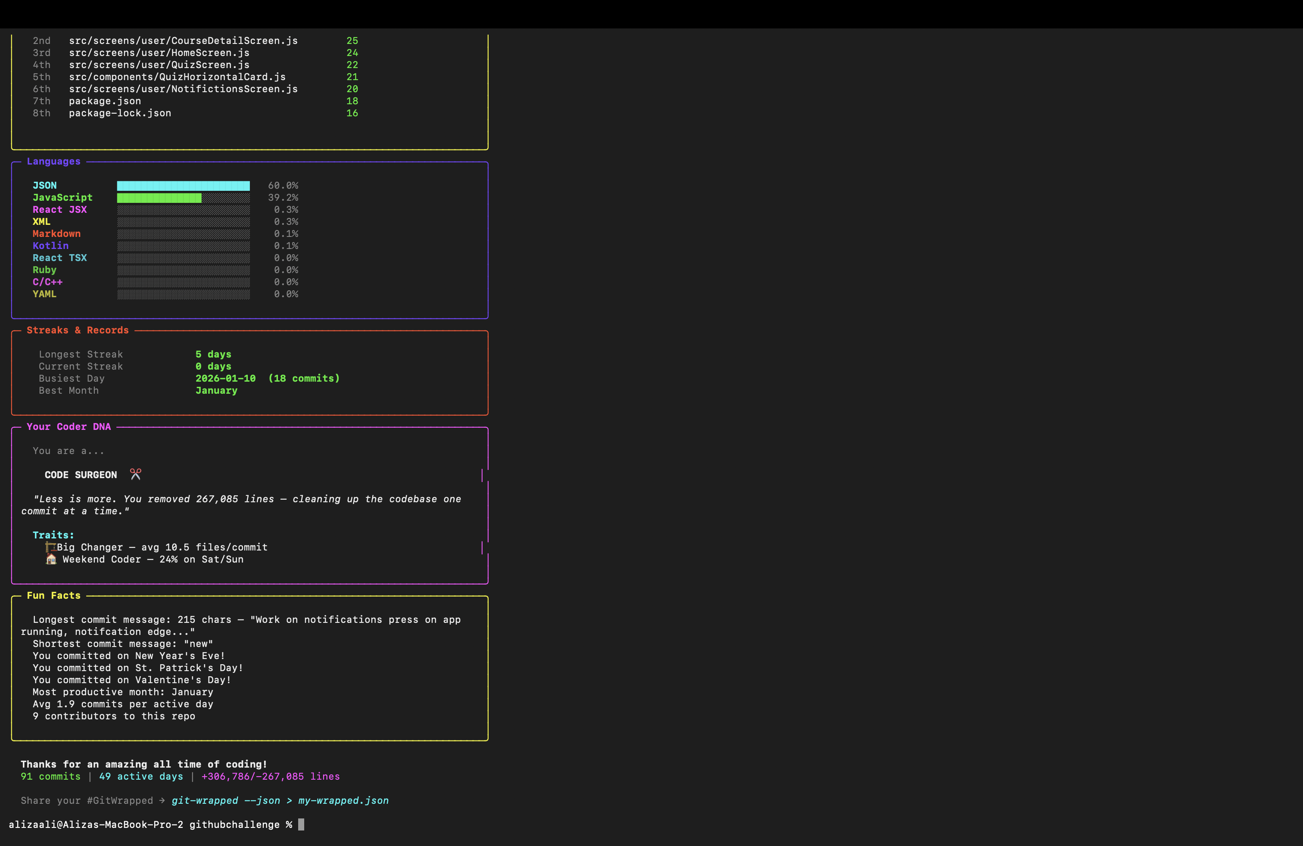Click the terminal cursor at the prompt
1303x846 pixels.
(301, 824)
